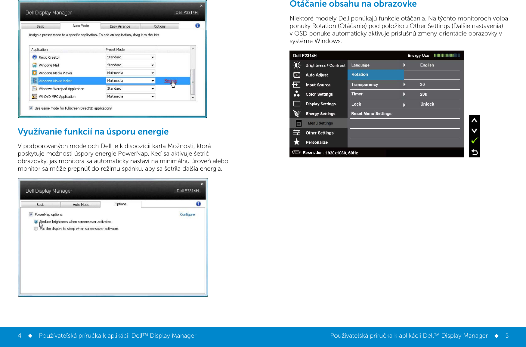
Task: Select Rotation in the OSD menu
Action: coord(376,75)
